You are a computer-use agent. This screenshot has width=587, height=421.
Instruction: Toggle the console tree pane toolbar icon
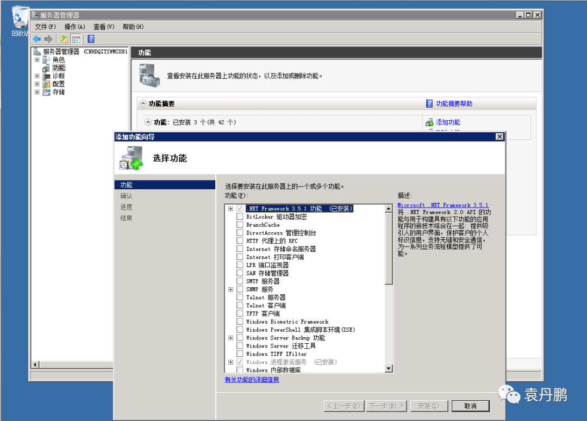(x=76, y=39)
